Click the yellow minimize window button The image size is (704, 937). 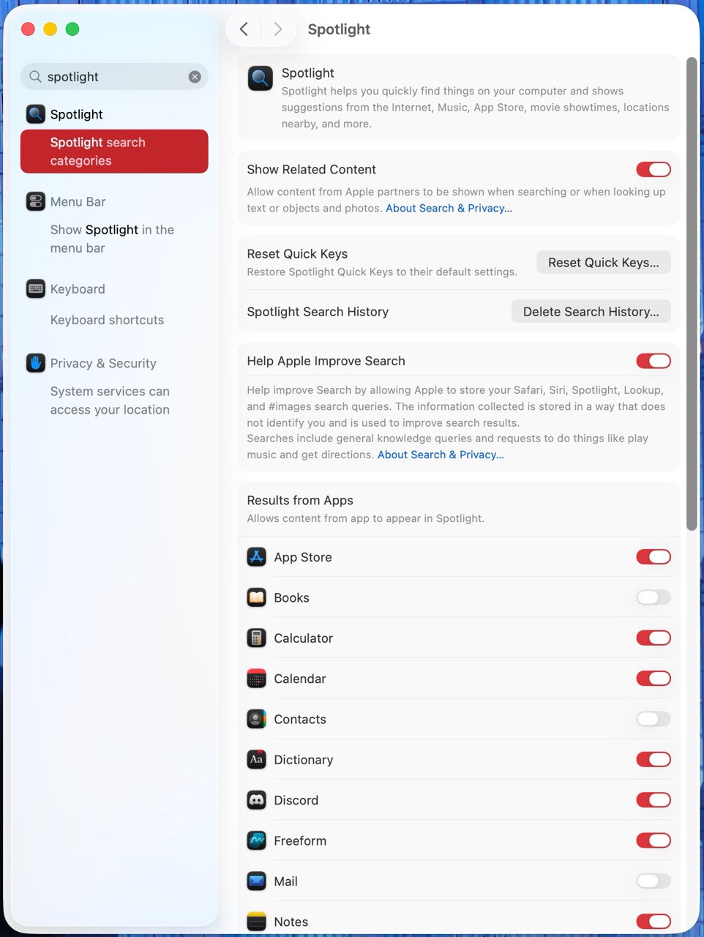click(x=50, y=29)
